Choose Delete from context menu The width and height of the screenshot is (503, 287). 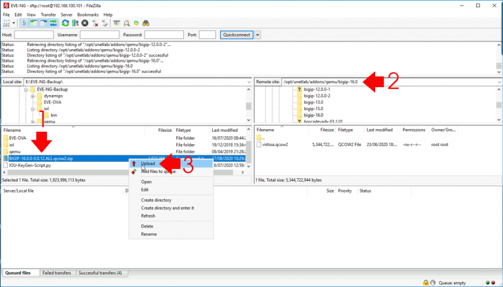pos(171,226)
